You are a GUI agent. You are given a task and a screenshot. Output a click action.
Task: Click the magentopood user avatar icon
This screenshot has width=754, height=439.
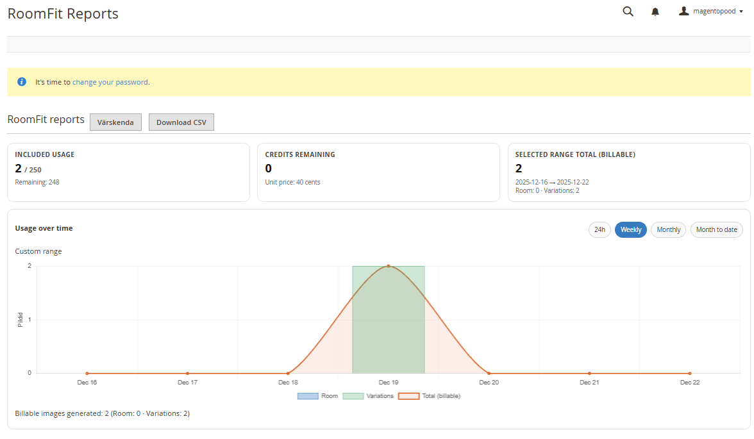point(683,11)
